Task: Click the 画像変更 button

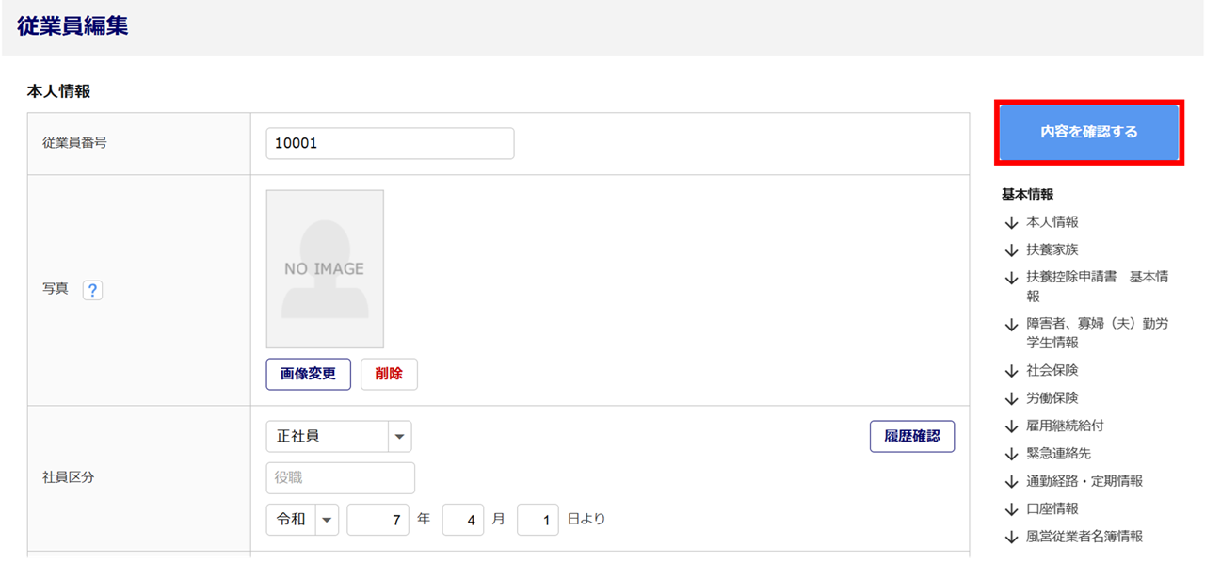Action: tap(308, 374)
